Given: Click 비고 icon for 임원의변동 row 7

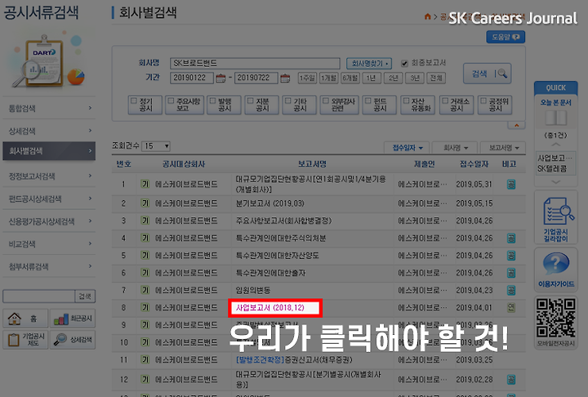Looking at the screenshot, I should pos(510,291).
